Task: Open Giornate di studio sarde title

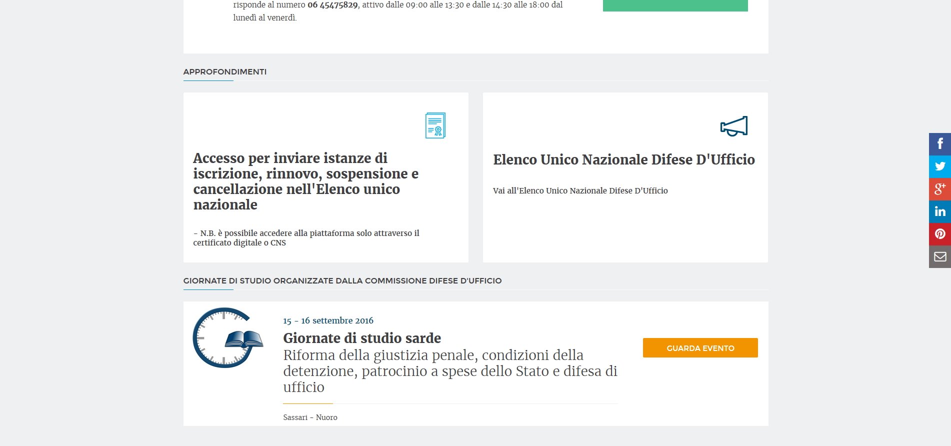Action: pos(362,338)
